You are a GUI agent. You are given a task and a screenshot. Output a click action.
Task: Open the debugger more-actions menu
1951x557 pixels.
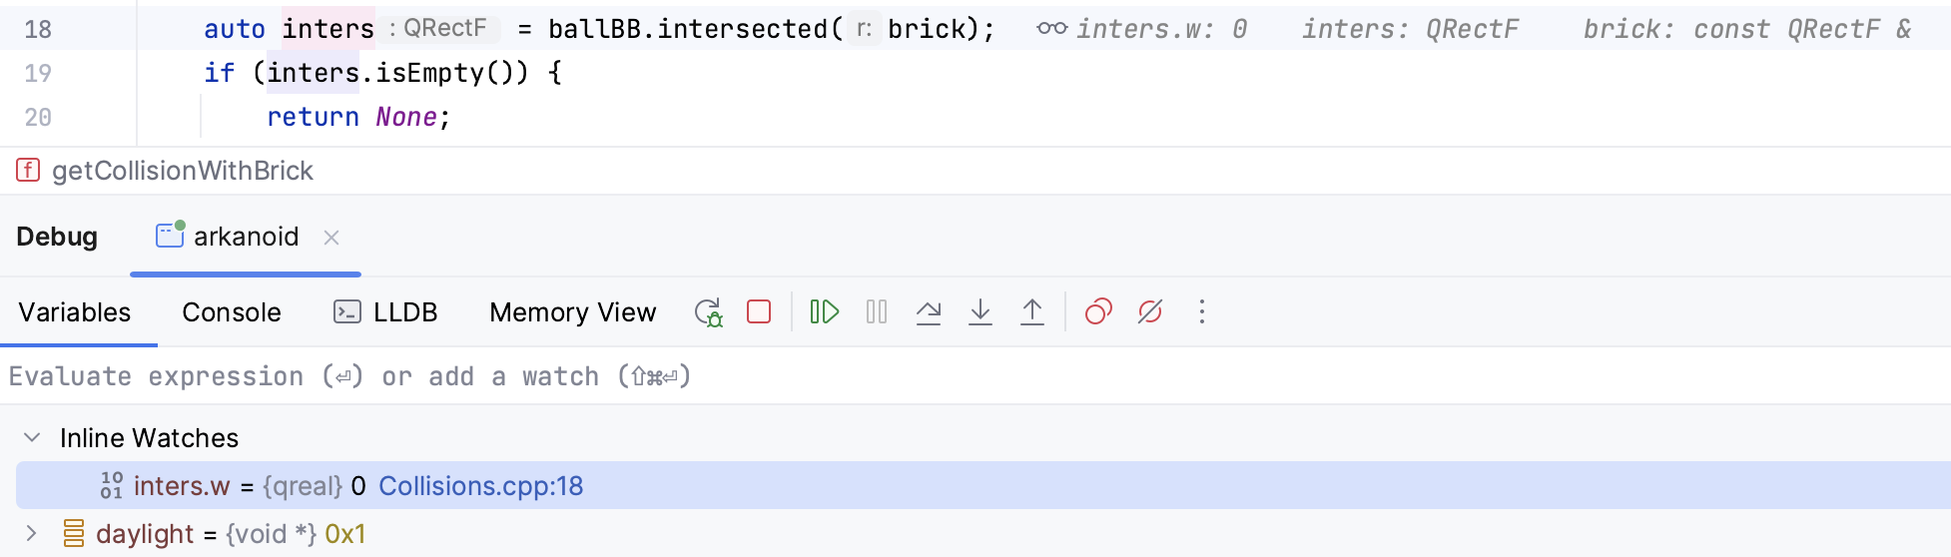coord(1202,312)
